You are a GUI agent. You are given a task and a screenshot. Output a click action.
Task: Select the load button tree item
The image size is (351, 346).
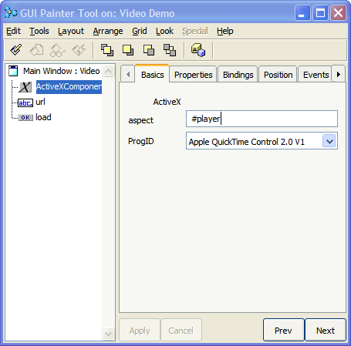pyautogui.click(x=43, y=117)
